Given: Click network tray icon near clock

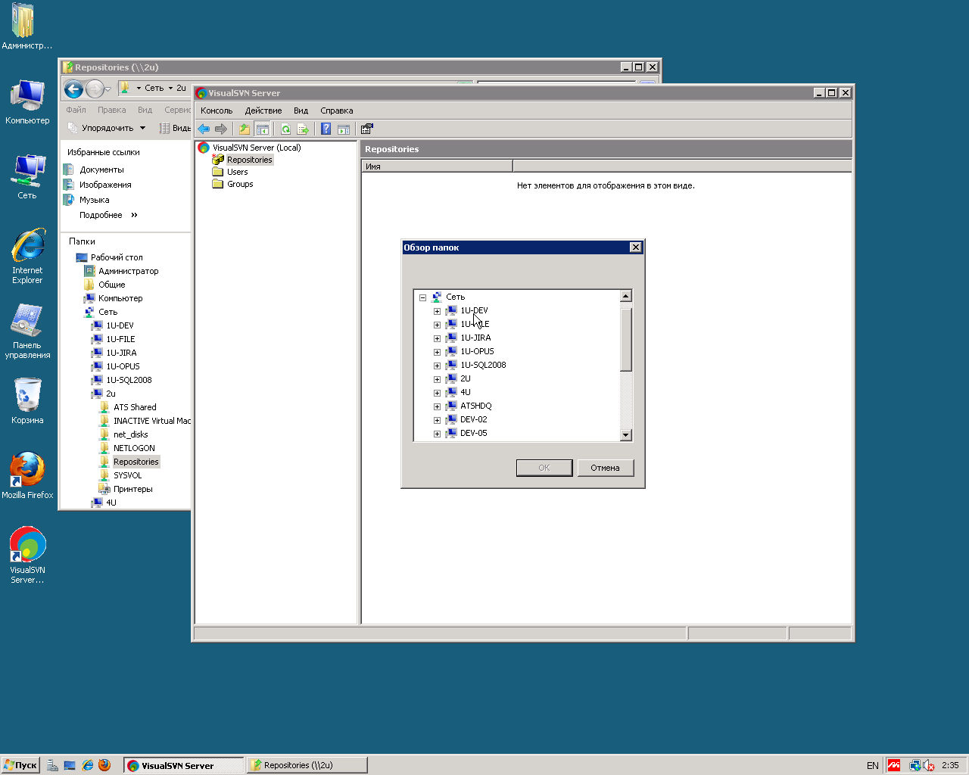Looking at the screenshot, I should [915, 765].
